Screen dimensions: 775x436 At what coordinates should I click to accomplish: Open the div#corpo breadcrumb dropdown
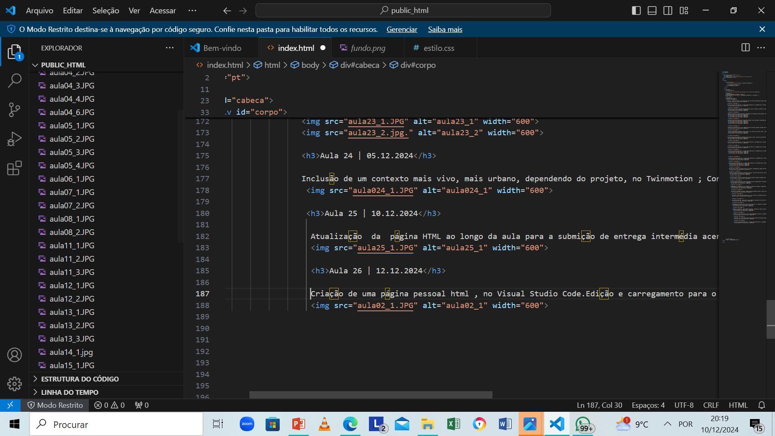coord(413,65)
